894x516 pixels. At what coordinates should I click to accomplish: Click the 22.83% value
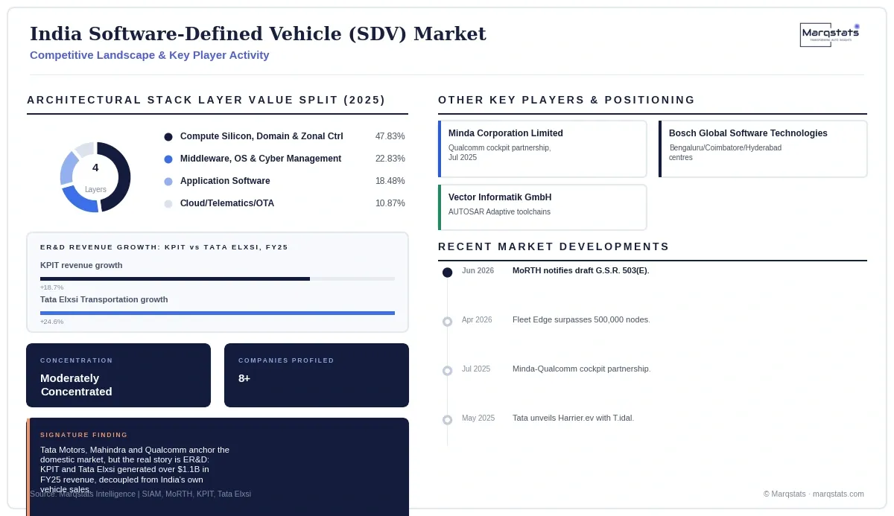pyautogui.click(x=390, y=159)
